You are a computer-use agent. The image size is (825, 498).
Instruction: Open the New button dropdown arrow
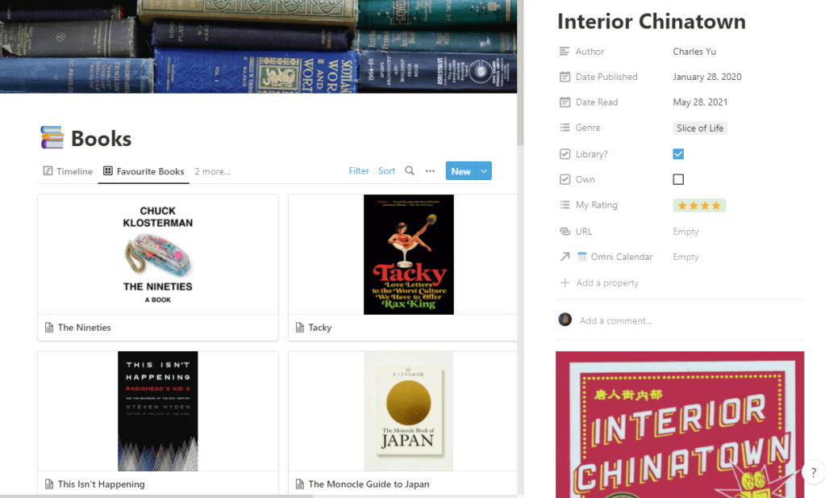[484, 170]
